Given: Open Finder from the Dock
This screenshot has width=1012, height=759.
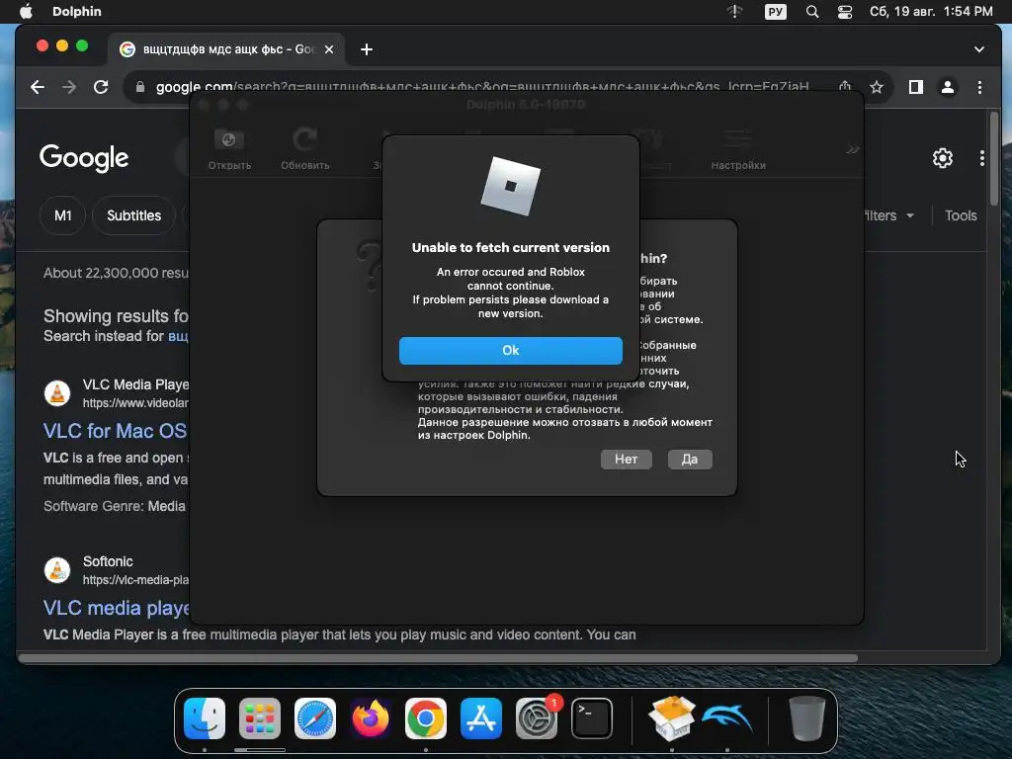Looking at the screenshot, I should click(205, 718).
